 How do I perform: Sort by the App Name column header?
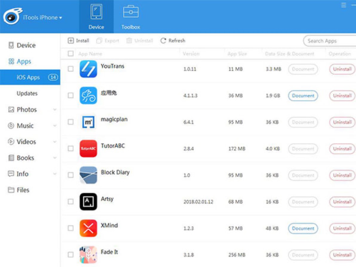tap(90, 54)
